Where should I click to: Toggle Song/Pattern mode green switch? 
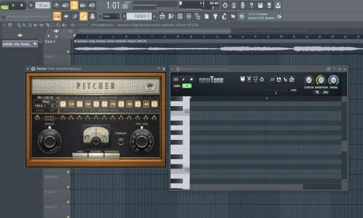4,5
